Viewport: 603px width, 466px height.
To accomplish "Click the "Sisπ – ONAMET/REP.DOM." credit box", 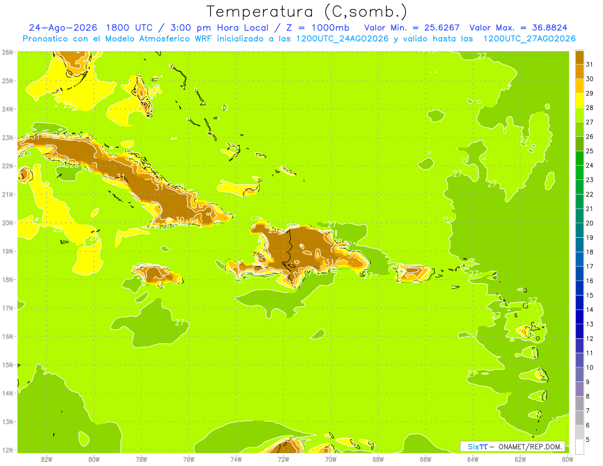I will [x=513, y=446].
